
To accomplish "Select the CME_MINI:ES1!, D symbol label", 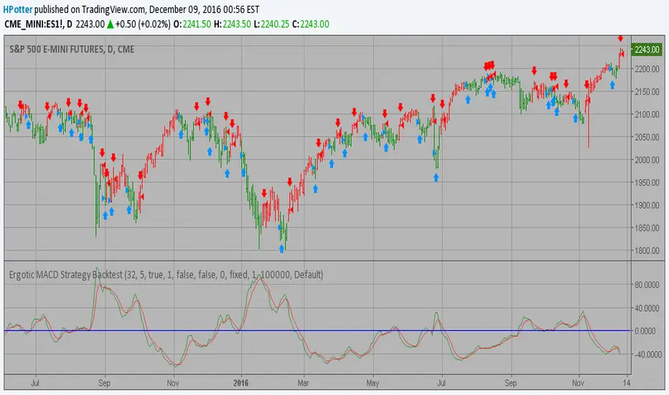I will pyautogui.click(x=38, y=24).
